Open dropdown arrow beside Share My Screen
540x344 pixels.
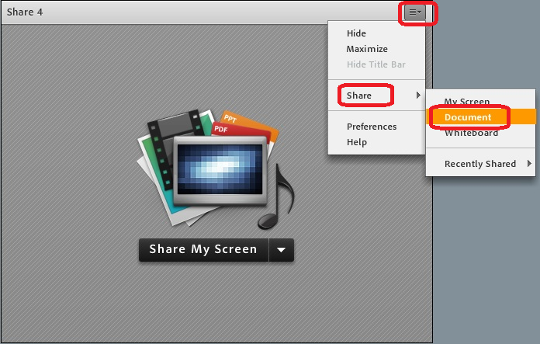[x=282, y=250]
